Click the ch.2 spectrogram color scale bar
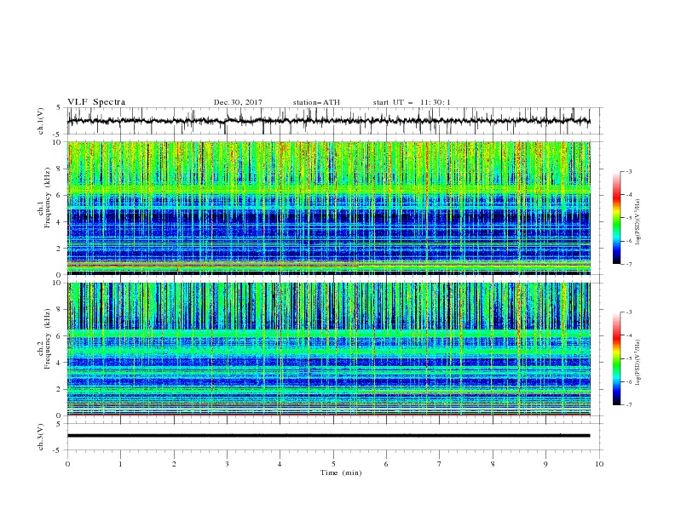This screenshot has width=675, height=521. point(616,358)
